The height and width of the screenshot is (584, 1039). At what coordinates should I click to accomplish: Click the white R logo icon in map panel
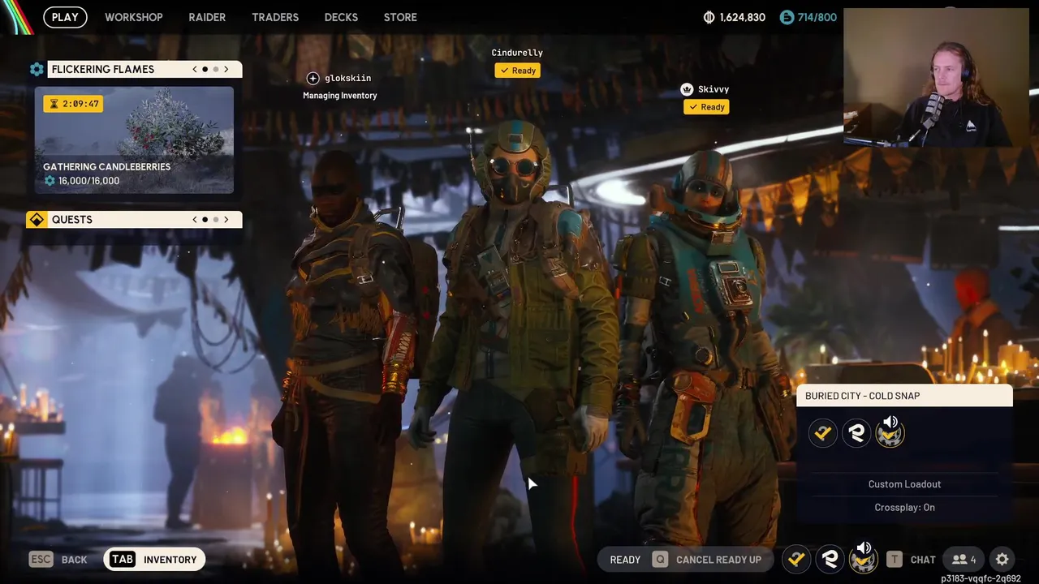856,433
